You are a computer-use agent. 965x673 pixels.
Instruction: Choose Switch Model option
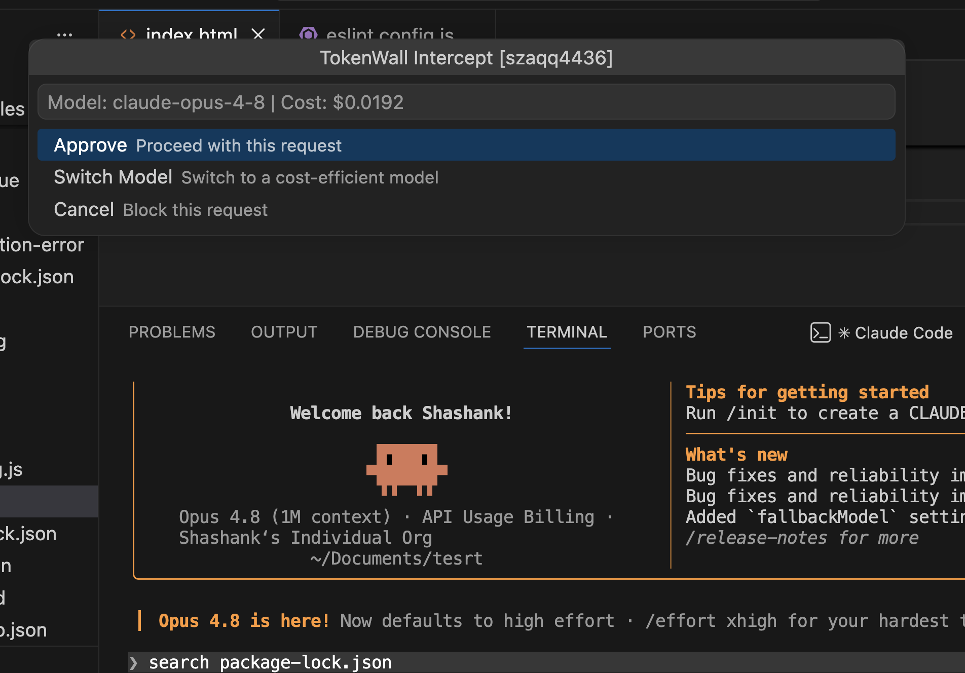(466, 177)
